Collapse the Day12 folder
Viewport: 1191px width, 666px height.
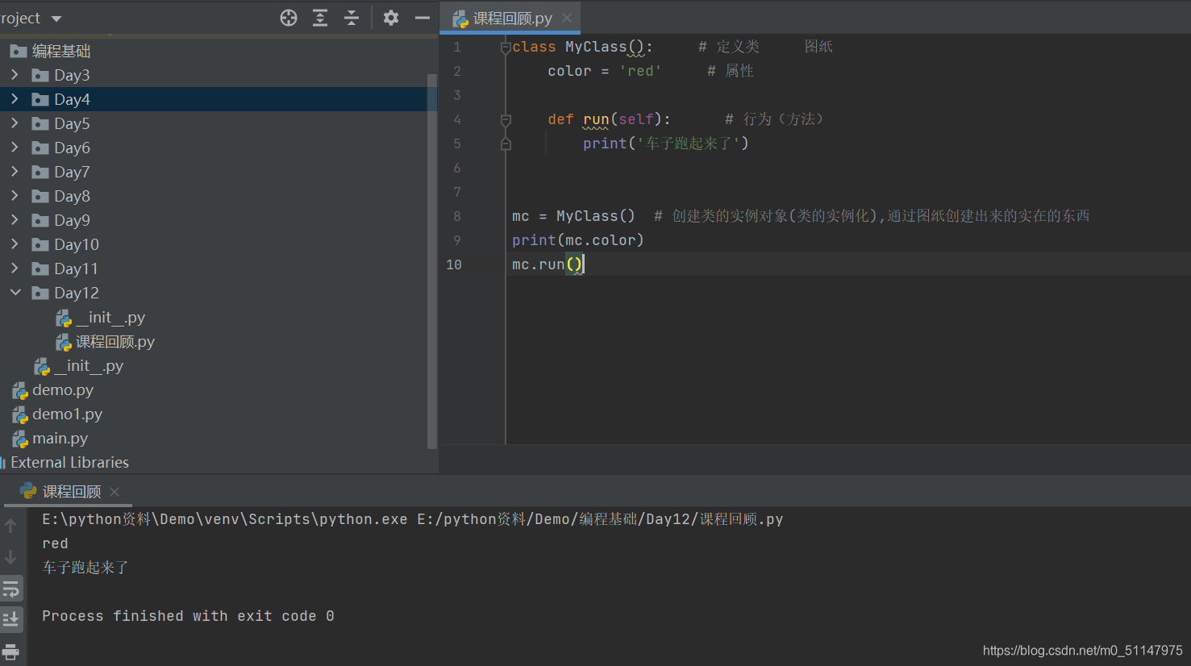[x=15, y=292]
